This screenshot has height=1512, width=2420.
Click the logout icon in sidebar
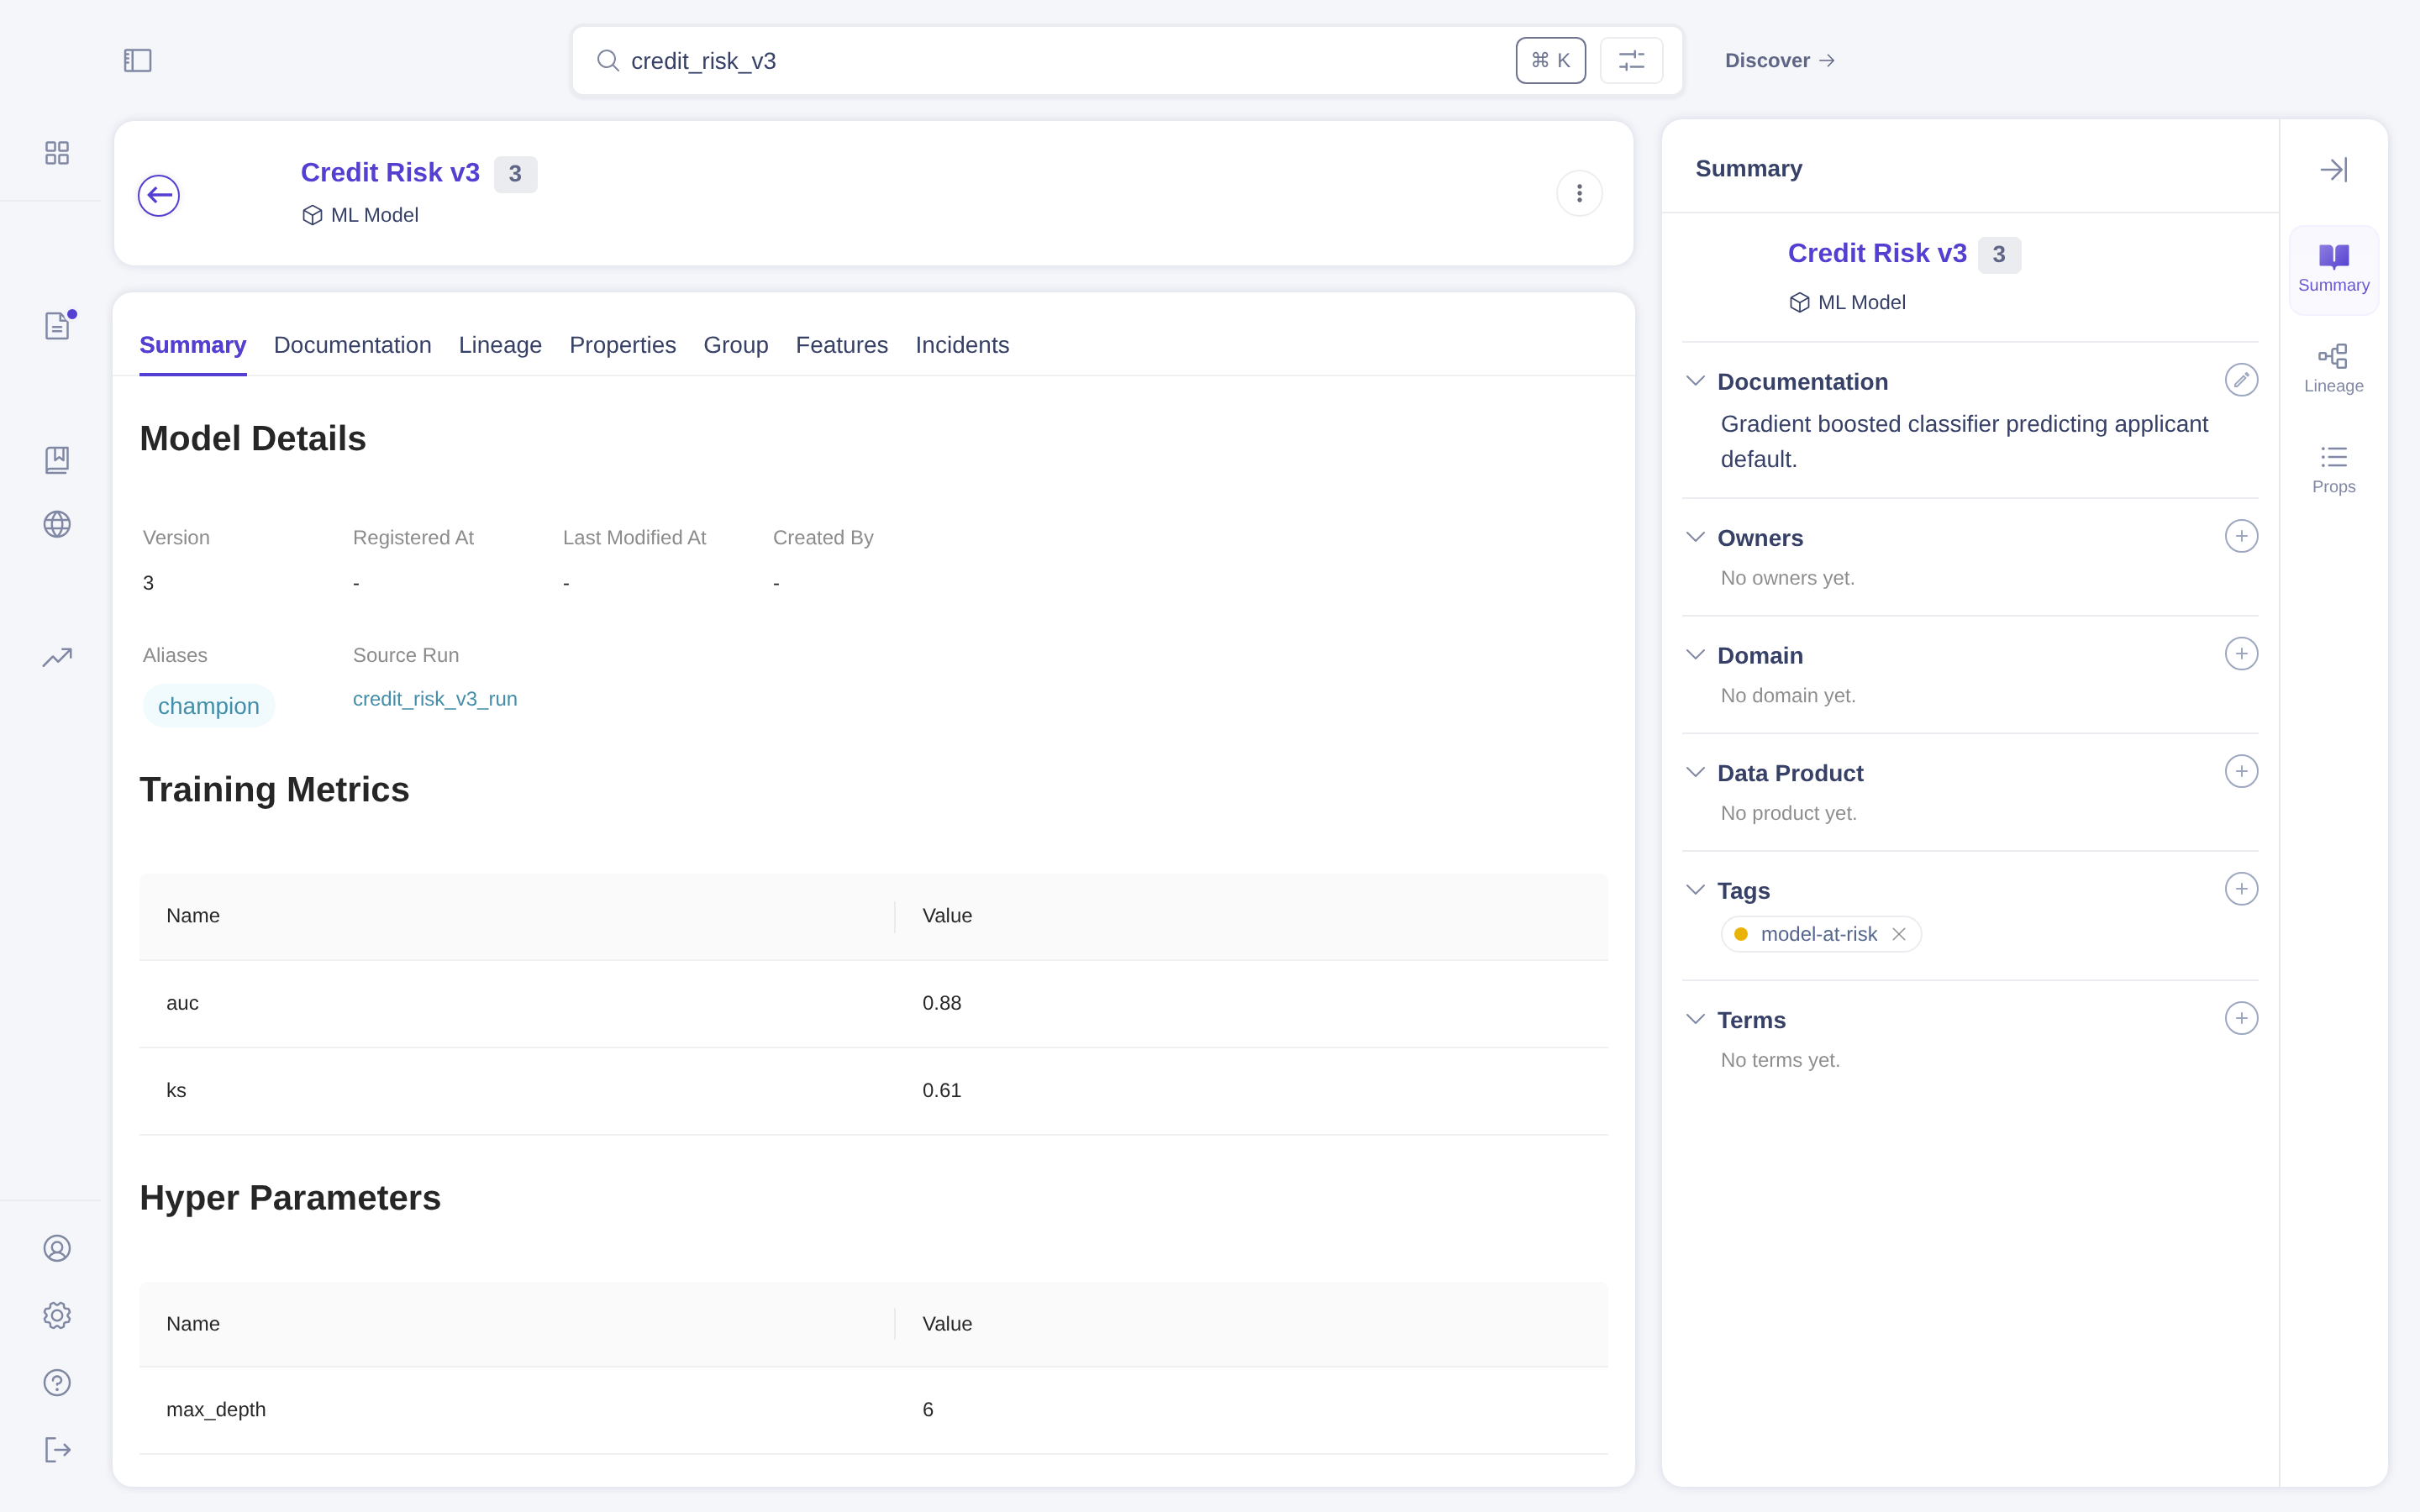tap(57, 1449)
